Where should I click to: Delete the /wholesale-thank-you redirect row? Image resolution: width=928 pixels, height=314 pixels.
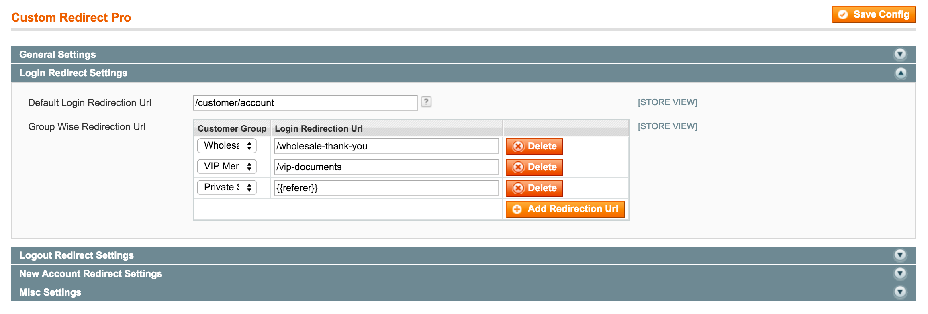(x=534, y=146)
